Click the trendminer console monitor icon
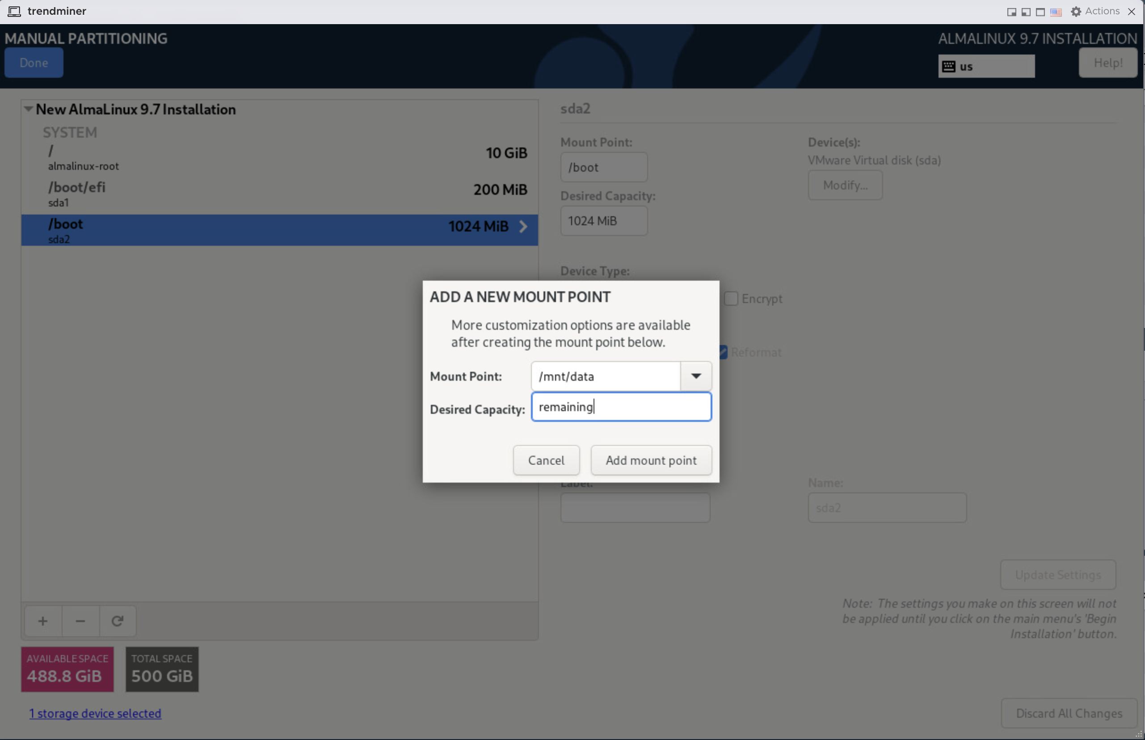The image size is (1145, 740). [14, 11]
